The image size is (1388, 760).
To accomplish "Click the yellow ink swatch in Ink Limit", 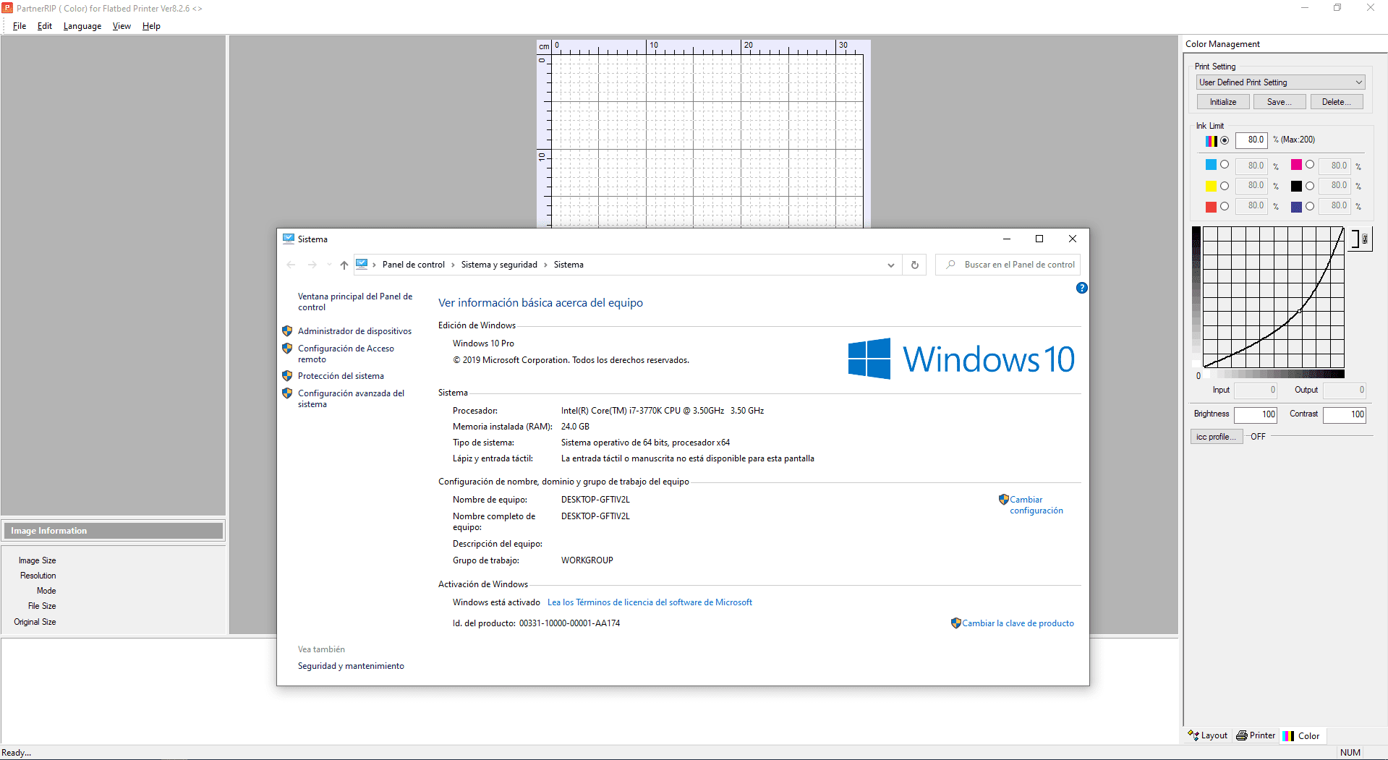I will pos(1210,186).
